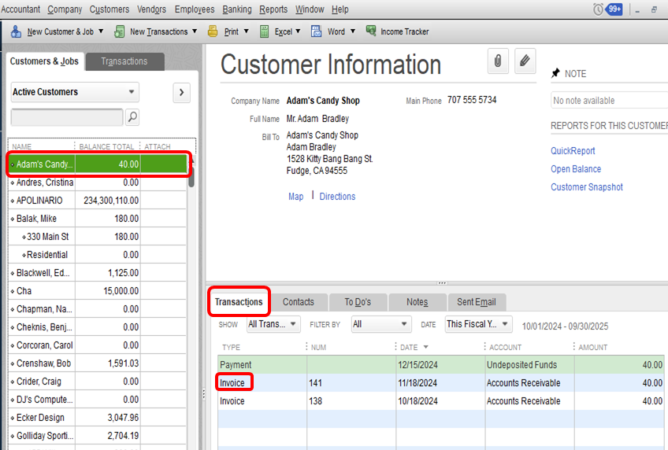This screenshot has height=450, width=668.
Task: Click the customer search input field
Action: pos(66,117)
